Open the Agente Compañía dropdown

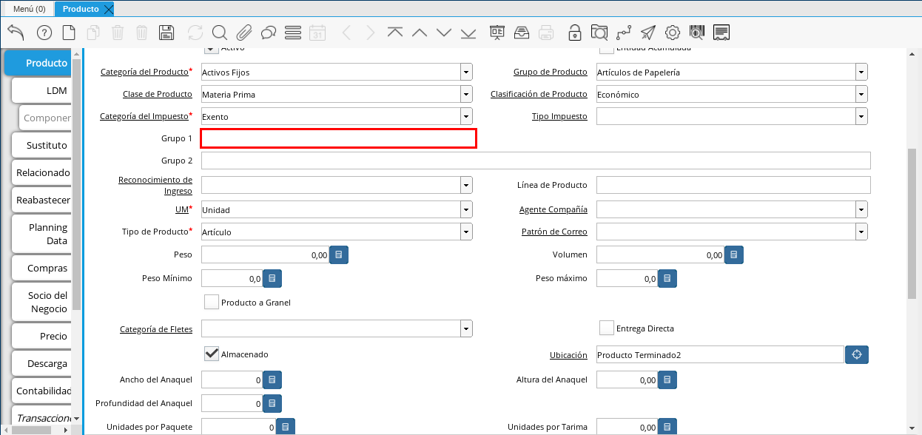click(x=861, y=209)
